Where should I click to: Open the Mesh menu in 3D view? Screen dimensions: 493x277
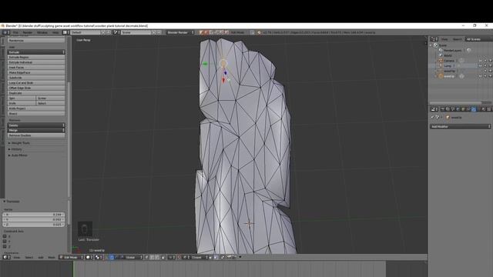tap(52, 257)
